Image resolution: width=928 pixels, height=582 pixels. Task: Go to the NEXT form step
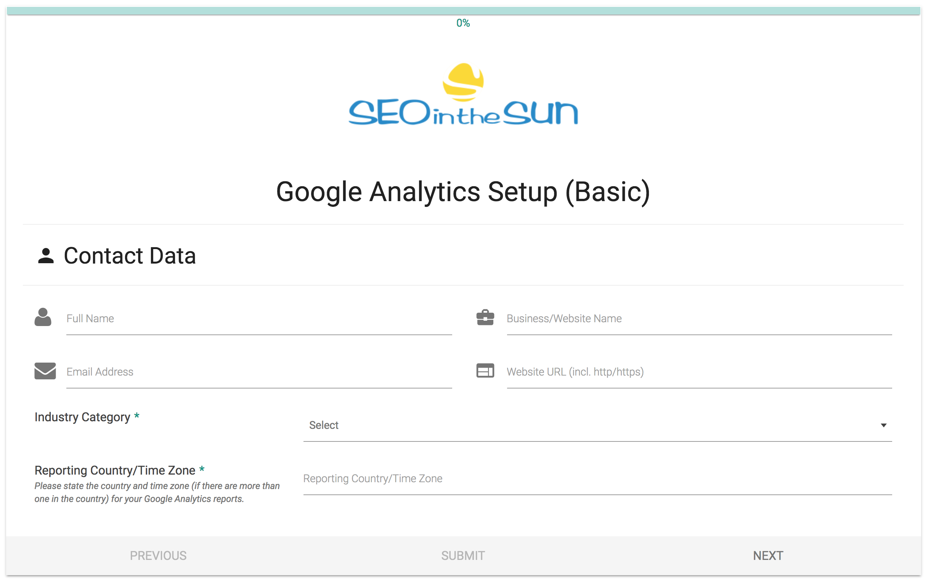[x=768, y=556]
